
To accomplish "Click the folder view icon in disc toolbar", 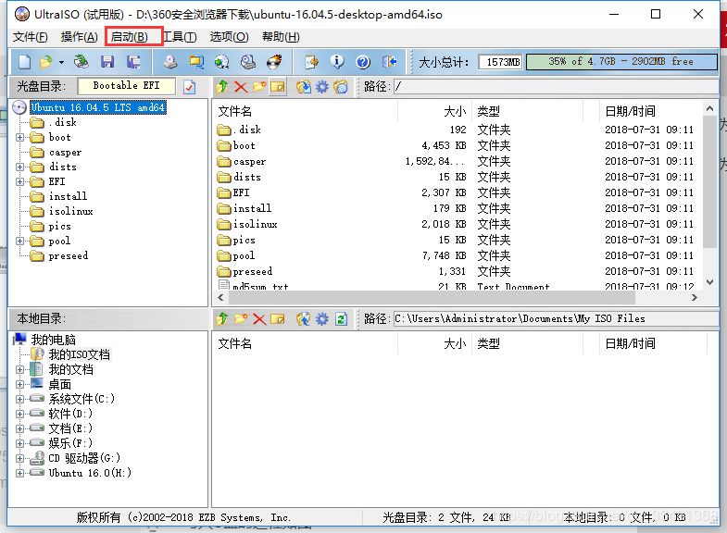I will point(340,87).
